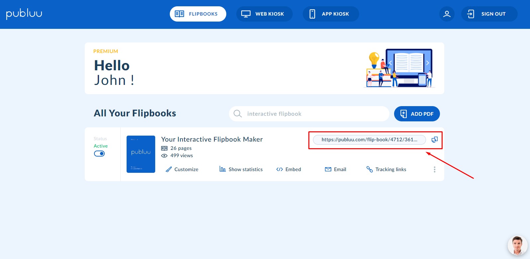This screenshot has height=259, width=530.
Task: Click the publuu logo
Action: click(24, 14)
